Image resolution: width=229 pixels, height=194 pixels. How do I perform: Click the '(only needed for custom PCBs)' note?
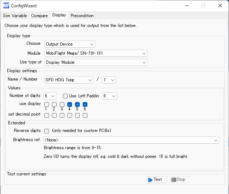click(82, 131)
